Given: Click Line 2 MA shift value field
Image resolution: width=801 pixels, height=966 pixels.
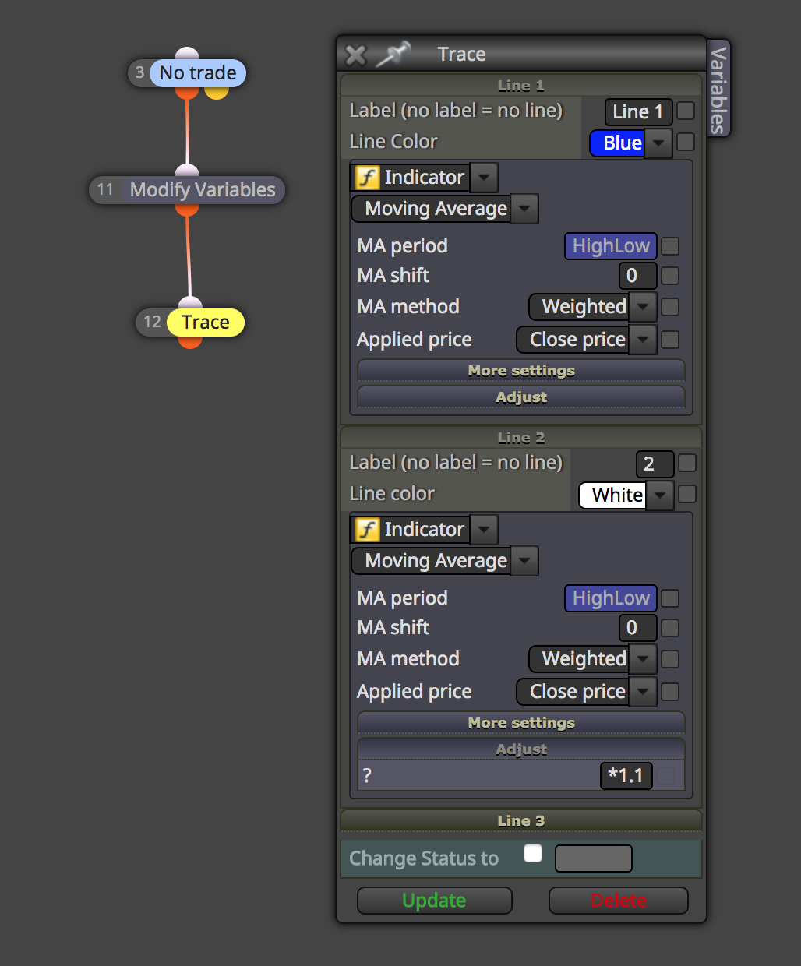Looking at the screenshot, I should (x=637, y=628).
